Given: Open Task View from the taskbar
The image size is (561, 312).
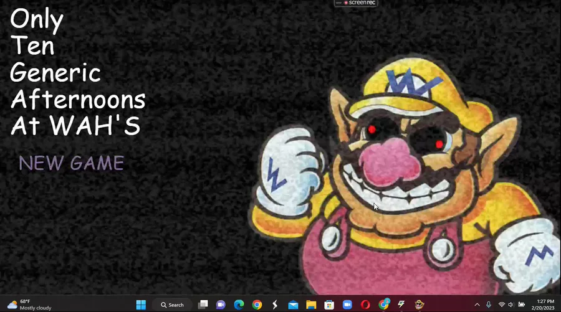Looking at the screenshot, I should click(x=203, y=305).
